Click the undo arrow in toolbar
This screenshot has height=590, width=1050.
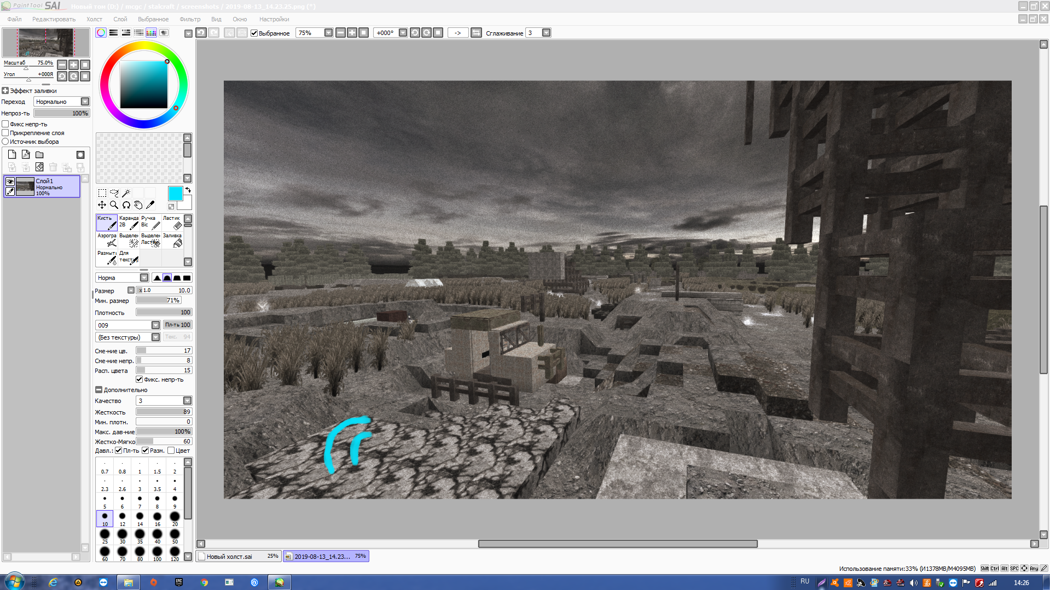(x=201, y=33)
